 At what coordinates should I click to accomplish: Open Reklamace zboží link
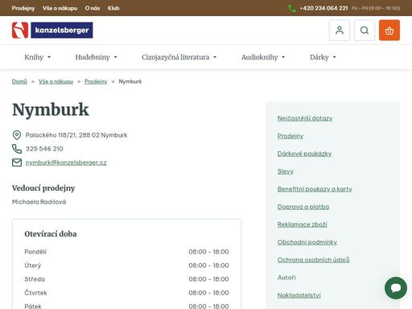coord(302,225)
